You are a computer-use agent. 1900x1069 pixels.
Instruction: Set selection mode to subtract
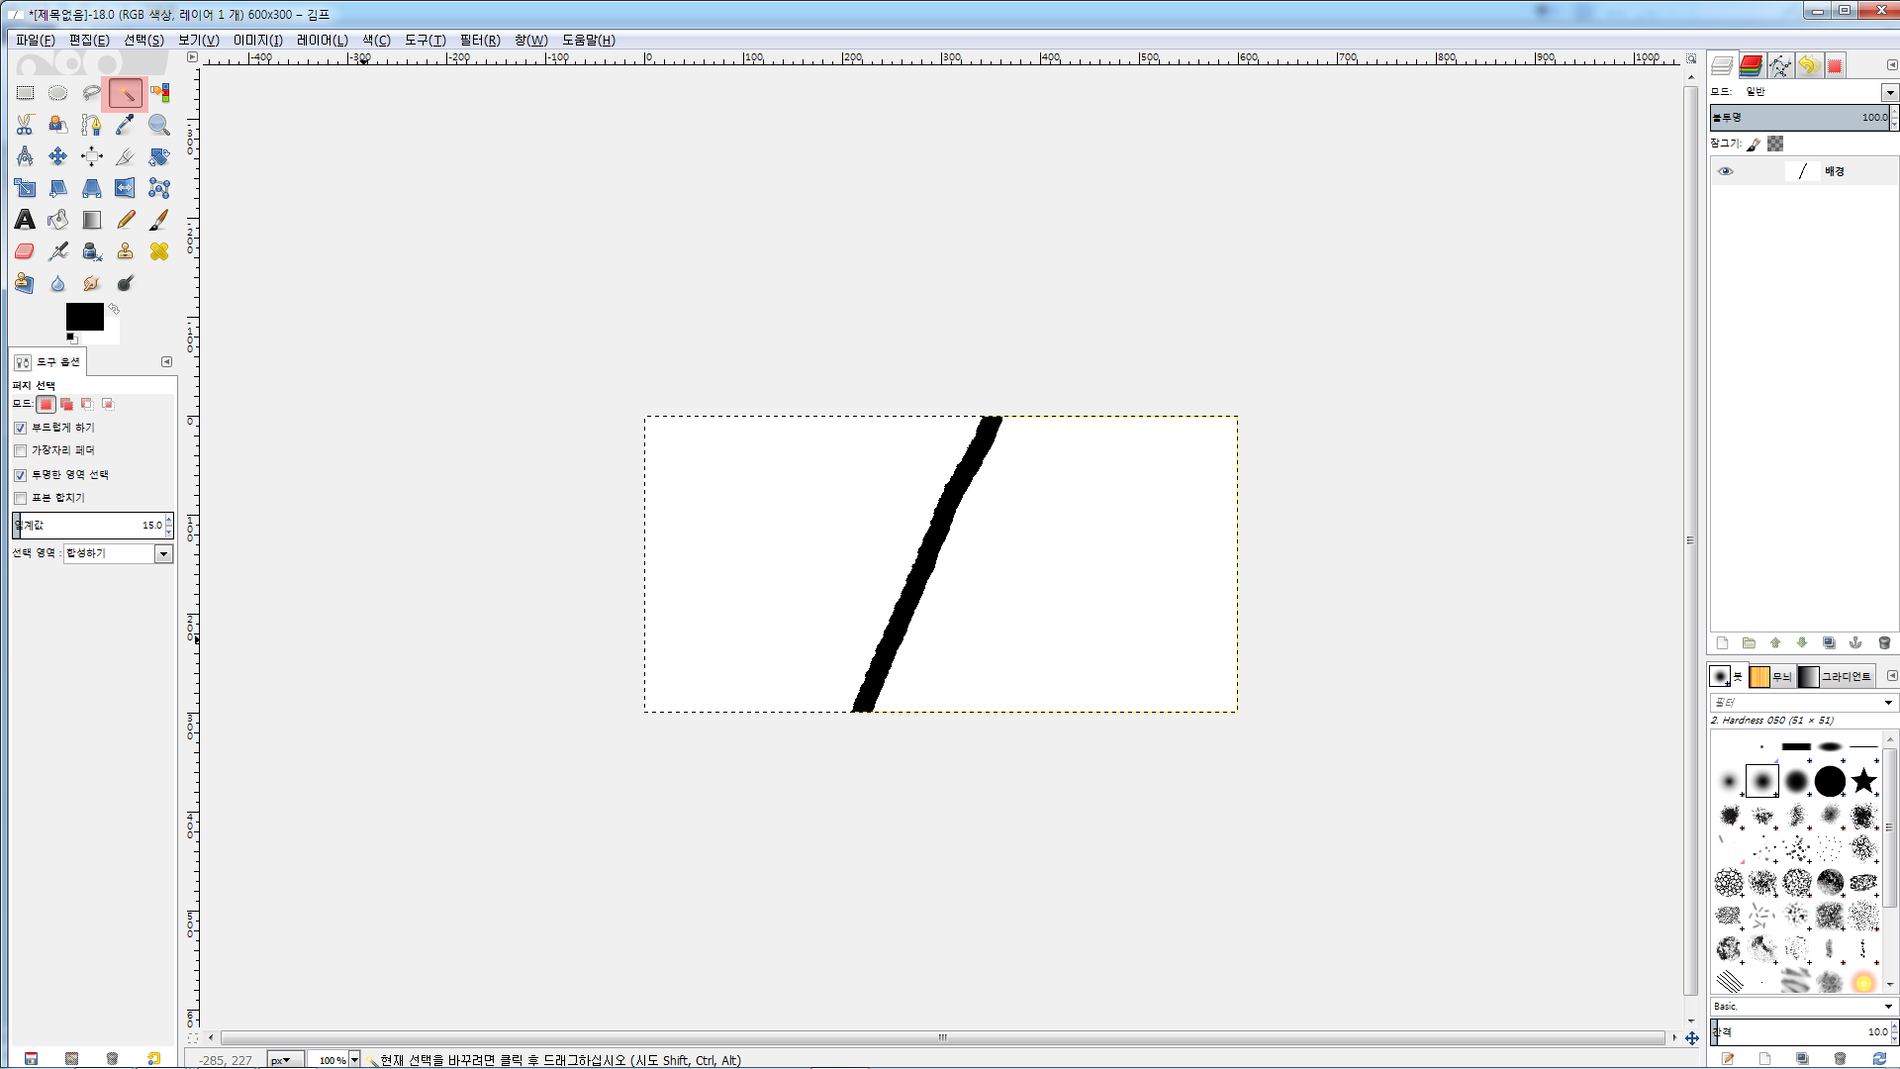[87, 404]
